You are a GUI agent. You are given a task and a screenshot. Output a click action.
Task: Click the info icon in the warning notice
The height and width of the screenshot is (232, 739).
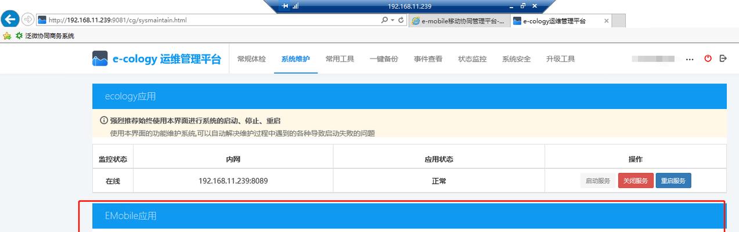[104, 121]
